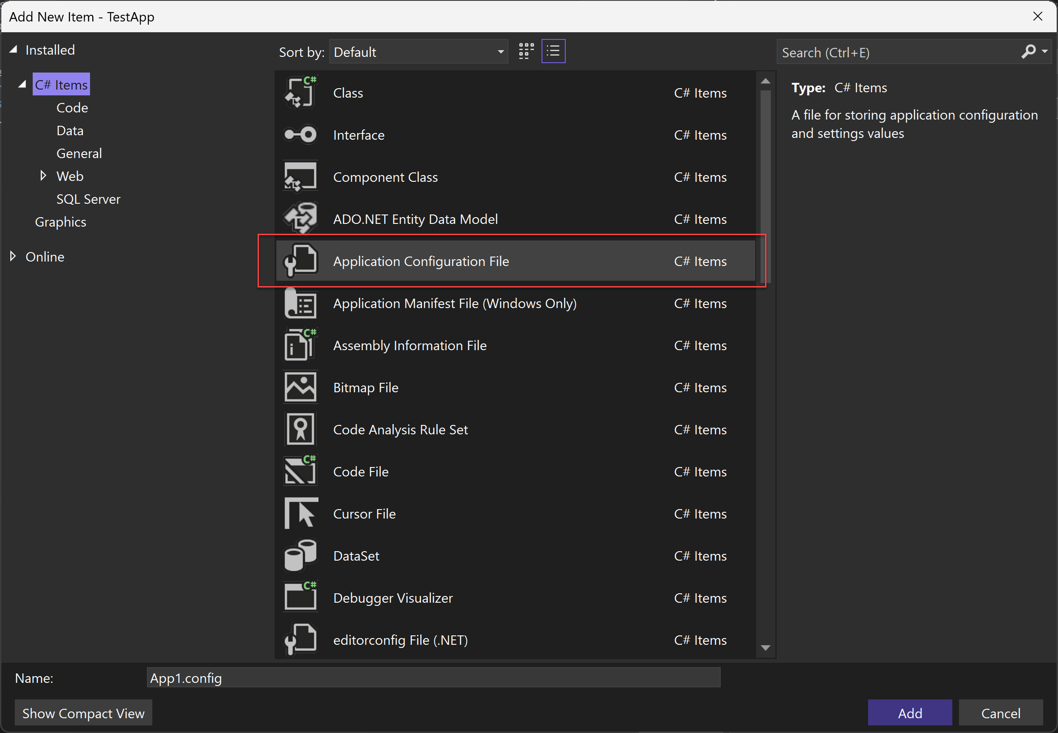The image size is (1058, 733).
Task: Select Graphics category
Action: point(60,221)
